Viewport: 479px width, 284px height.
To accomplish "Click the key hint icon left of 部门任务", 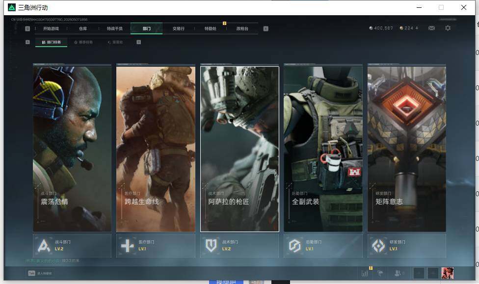I will 27,42.
